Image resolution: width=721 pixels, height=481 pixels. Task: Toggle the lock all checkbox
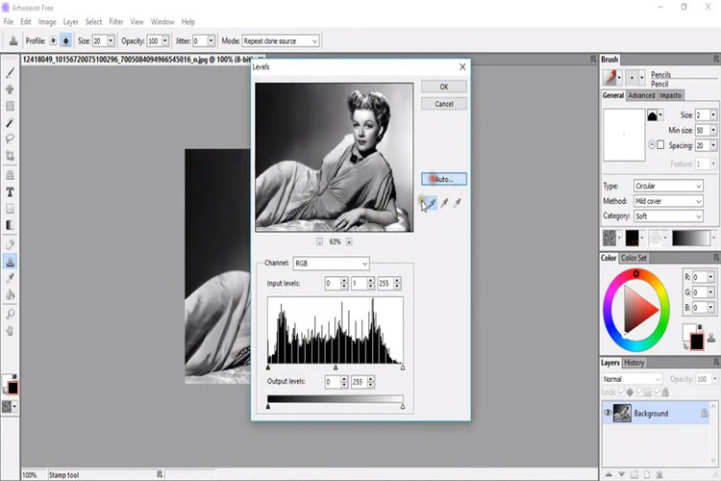pyautogui.click(x=657, y=392)
